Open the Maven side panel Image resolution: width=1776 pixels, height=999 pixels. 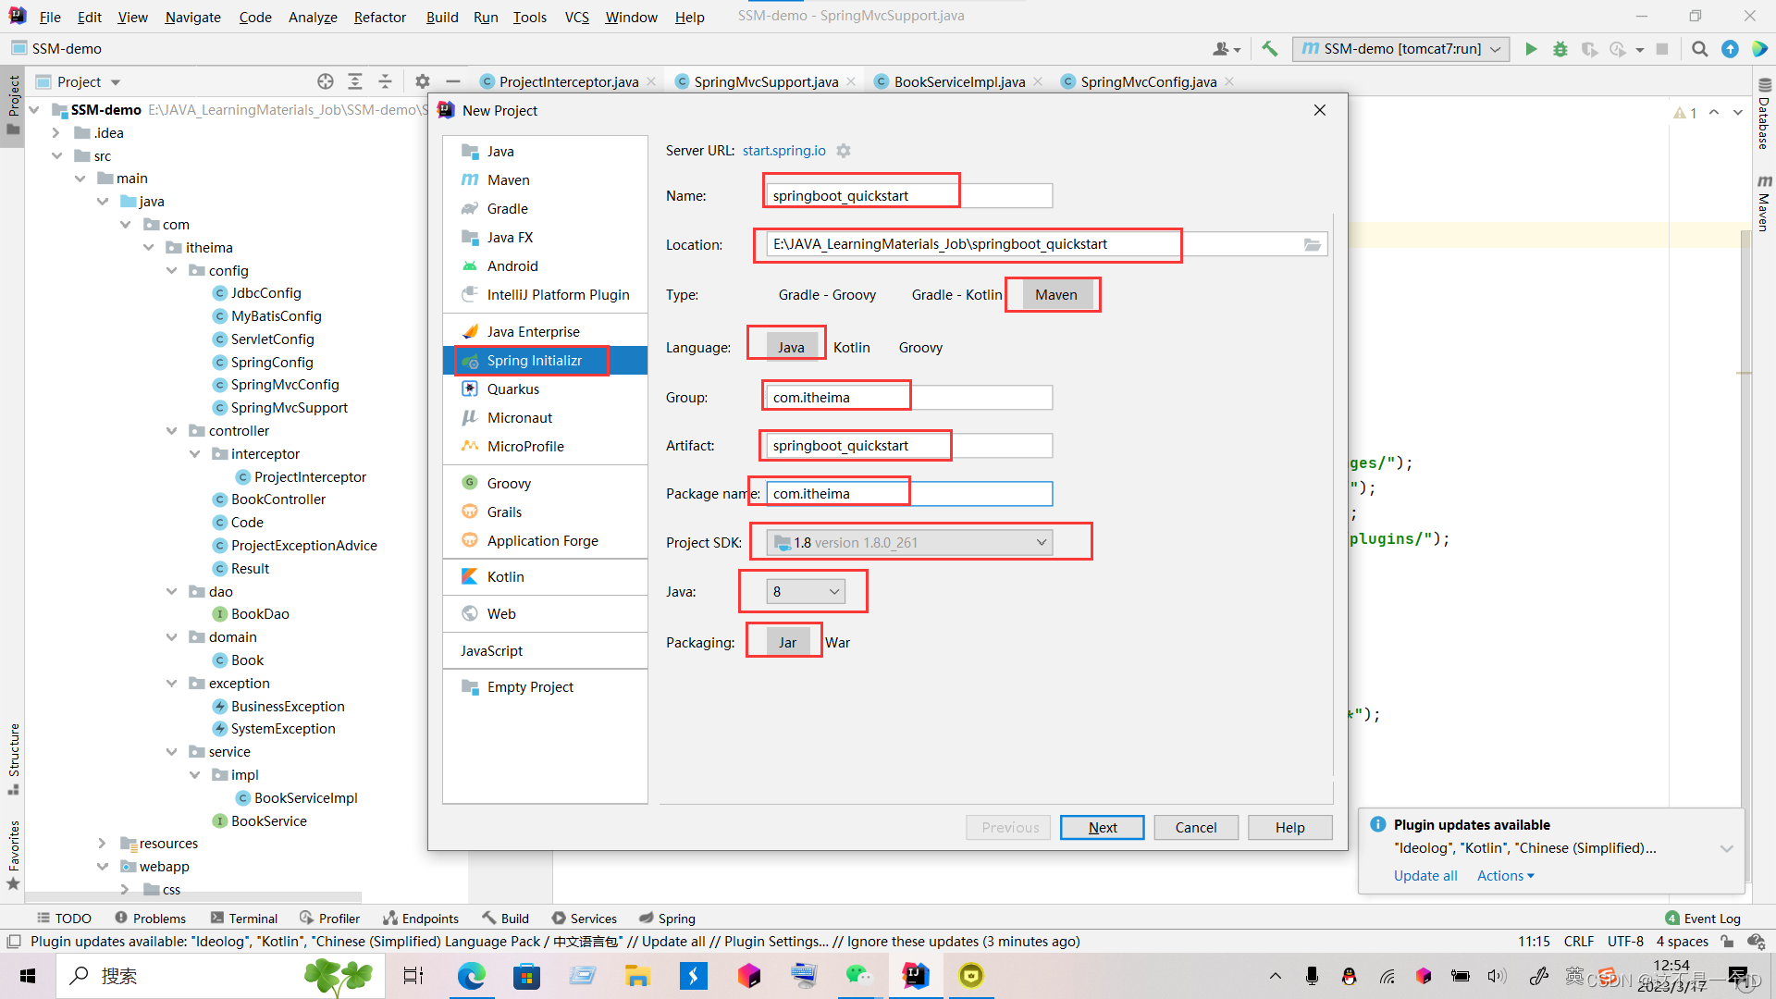(1764, 202)
